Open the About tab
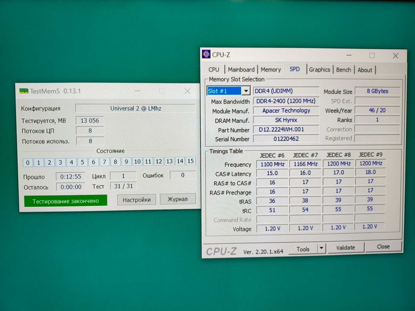This screenshot has height=311, width=415. click(x=365, y=70)
